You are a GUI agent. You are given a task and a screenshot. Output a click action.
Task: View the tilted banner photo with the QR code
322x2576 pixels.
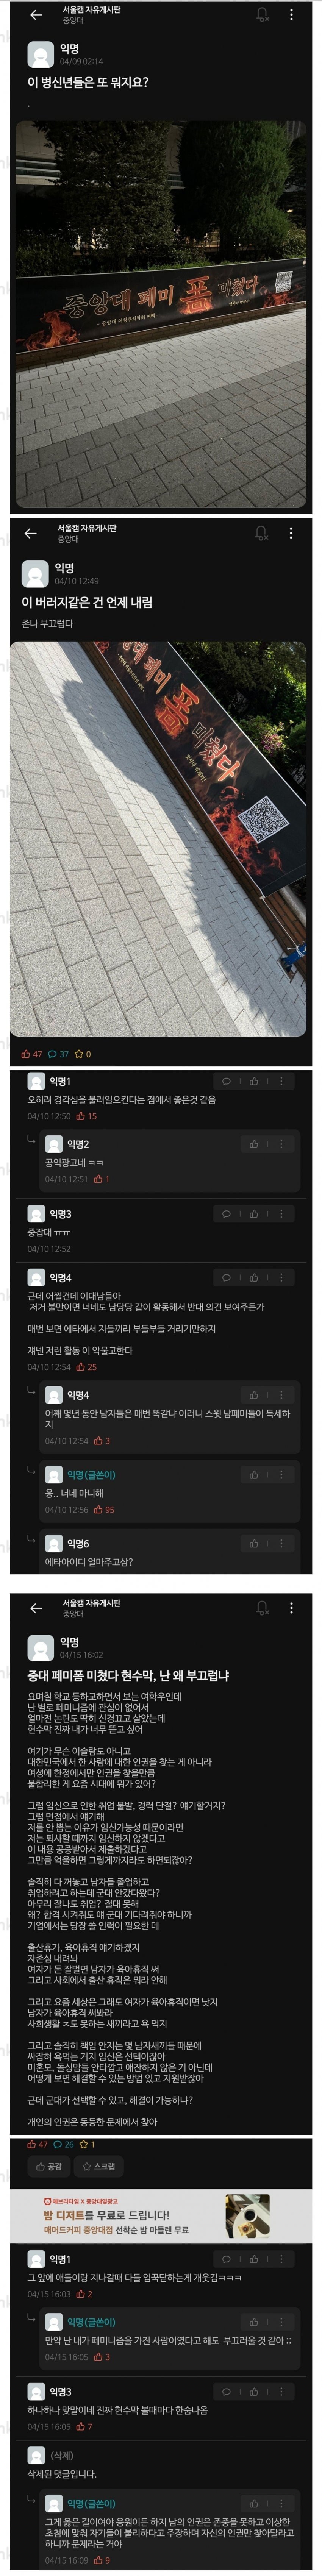pyautogui.click(x=158, y=838)
